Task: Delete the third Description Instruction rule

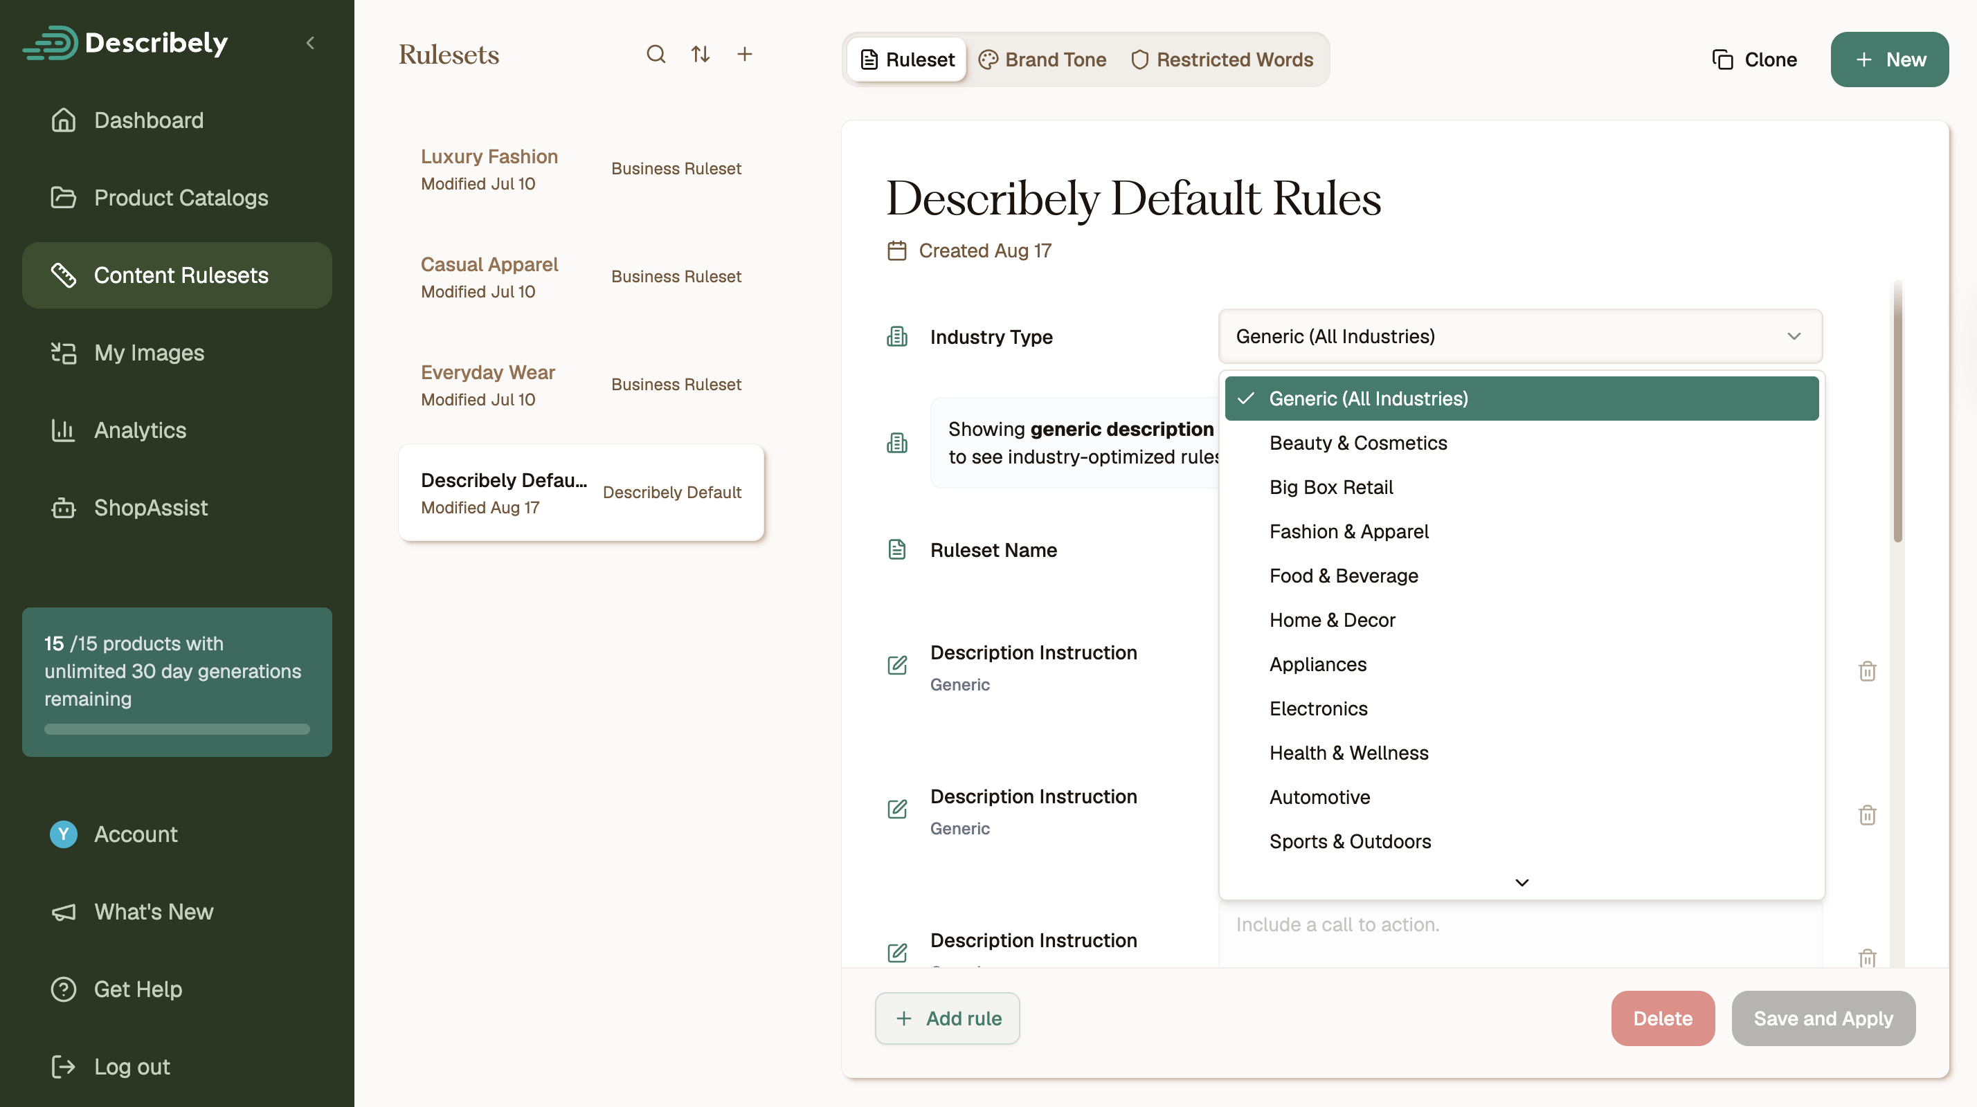Action: coord(1867,958)
